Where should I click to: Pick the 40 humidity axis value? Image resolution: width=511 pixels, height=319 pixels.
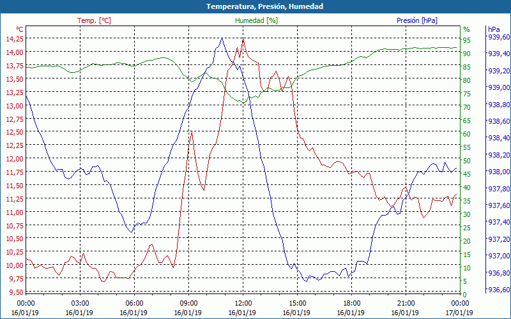[x=467, y=188]
